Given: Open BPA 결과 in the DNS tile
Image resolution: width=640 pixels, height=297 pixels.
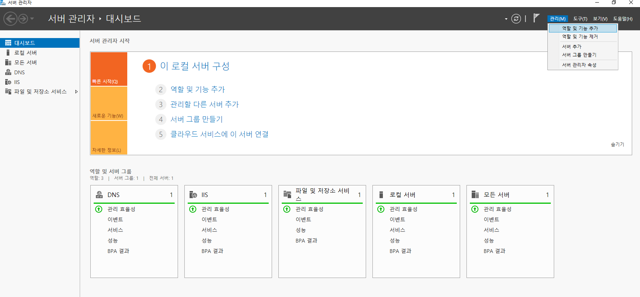Looking at the screenshot, I should pyautogui.click(x=118, y=251).
